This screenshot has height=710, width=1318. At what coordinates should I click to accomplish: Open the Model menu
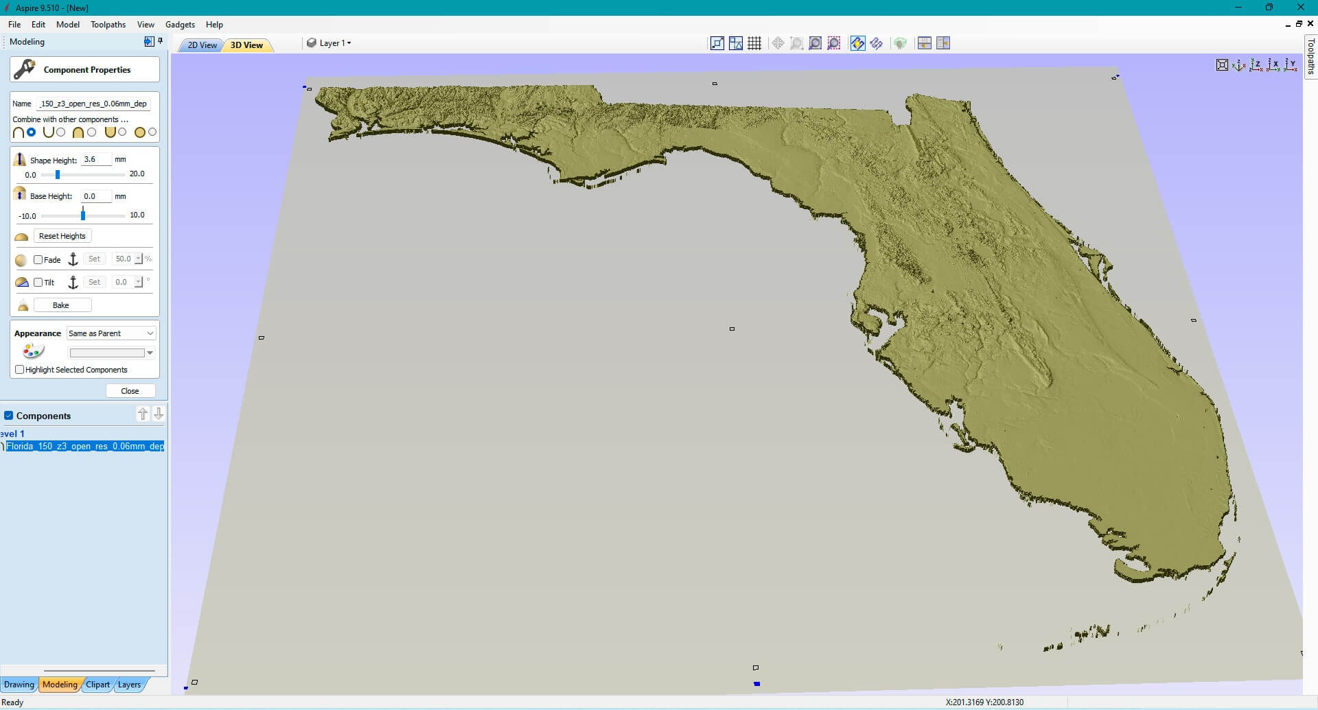click(x=68, y=25)
